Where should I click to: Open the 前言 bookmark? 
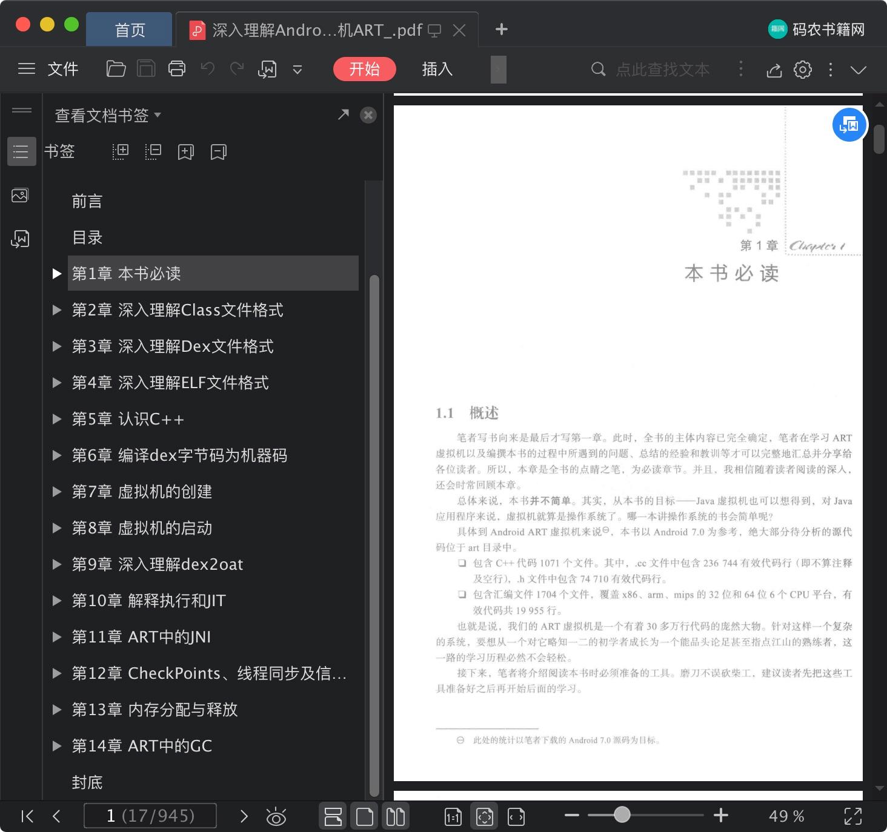pos(87,201)
